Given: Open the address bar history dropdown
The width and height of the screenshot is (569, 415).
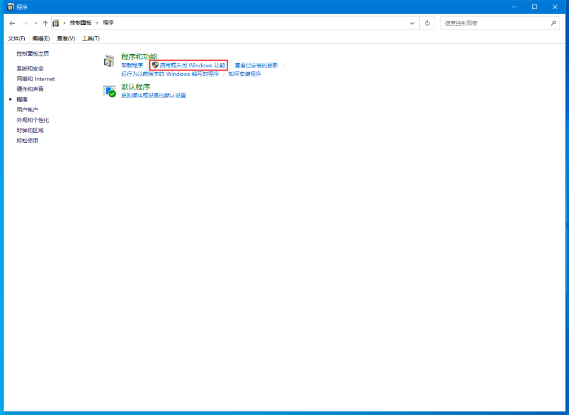Looking at the screenshot, I should 412,23.
